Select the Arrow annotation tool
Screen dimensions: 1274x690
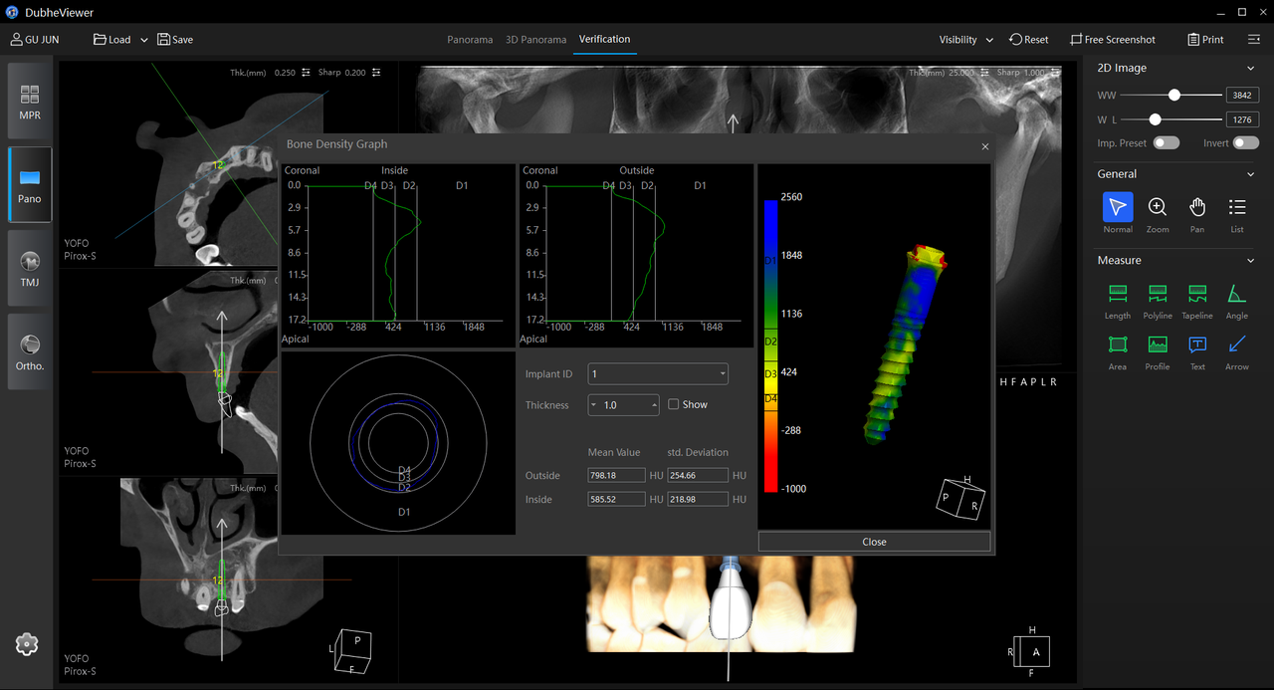click(x=1237, y=345)
